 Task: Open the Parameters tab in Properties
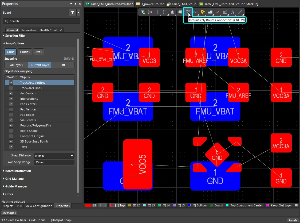click(x=29, y=30)
